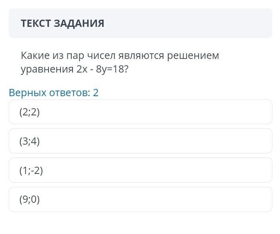Select the answer option (2;2)

[x=140, y=112]
